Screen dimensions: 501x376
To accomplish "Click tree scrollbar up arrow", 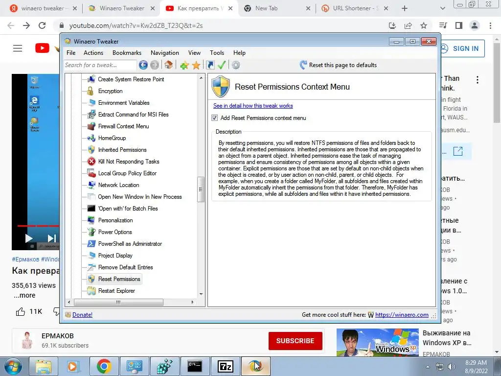I will point(201,78).
